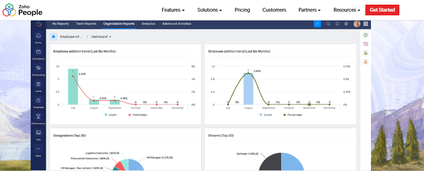Click the July bar in addition chart
The width and height of the screenshot is (424, 176).
tap(73, 87)
